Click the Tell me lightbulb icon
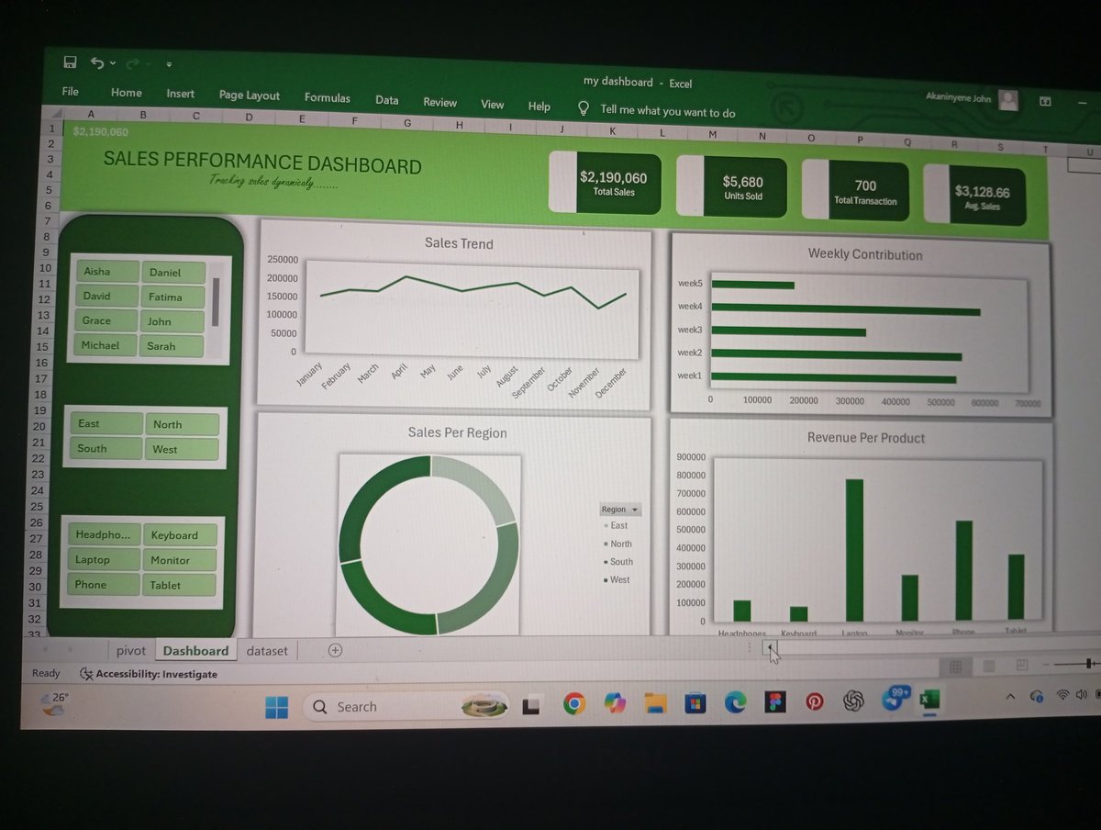1101x830 pixels. [x=583, y=108]
